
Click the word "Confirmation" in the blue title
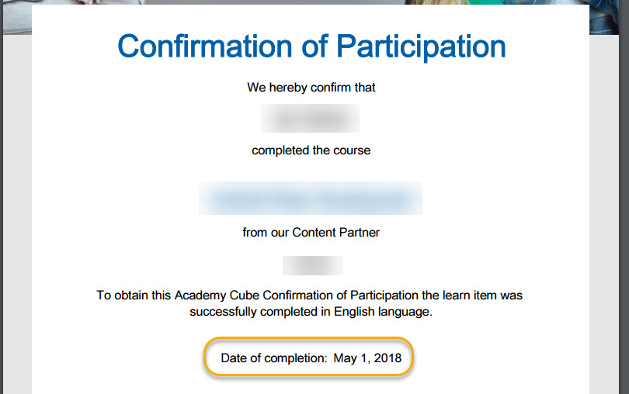click(205, 46)
